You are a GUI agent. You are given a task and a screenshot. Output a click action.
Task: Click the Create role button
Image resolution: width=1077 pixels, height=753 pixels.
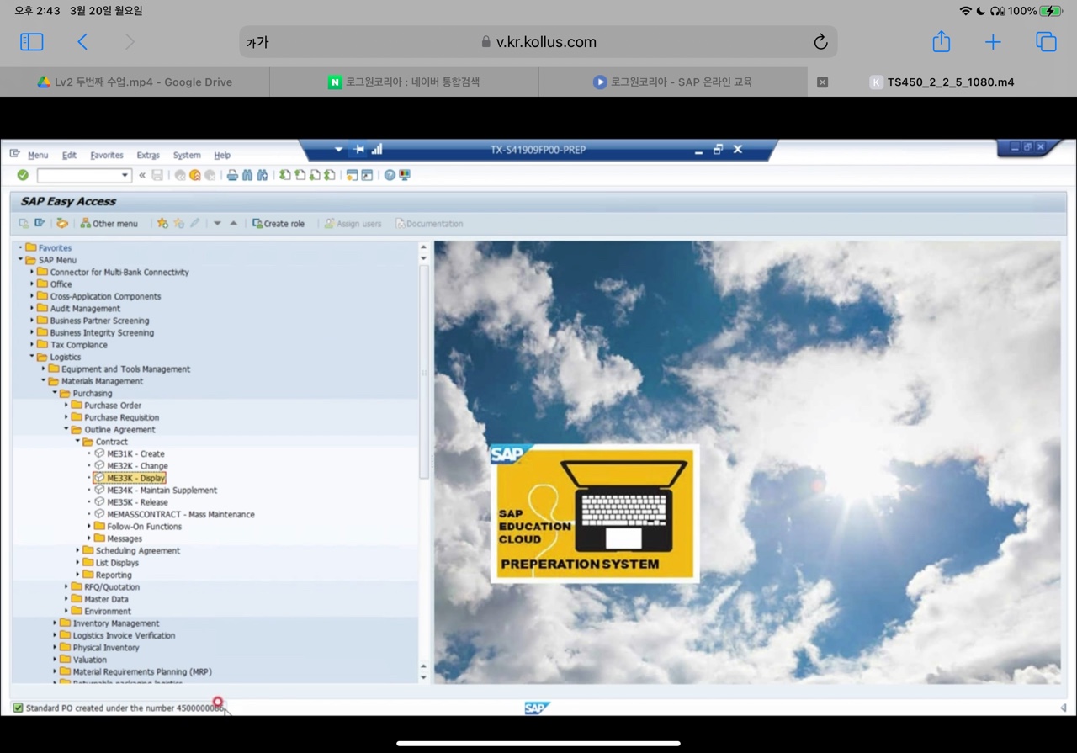coord(279,223)
